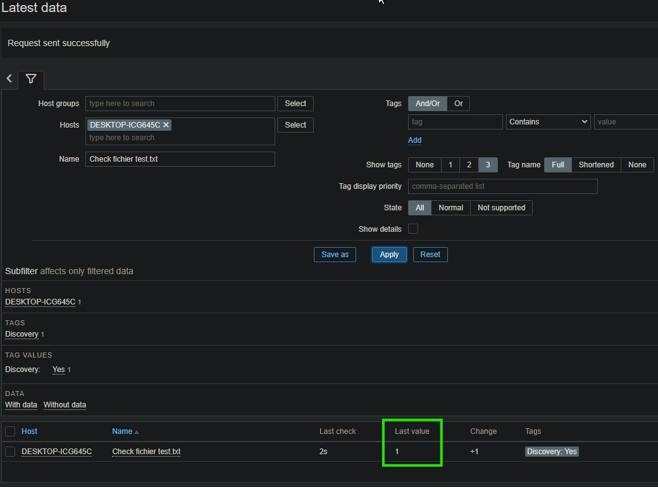
Task: Open Check fichier test.txt item link
Action: click(x=146, y=452)
